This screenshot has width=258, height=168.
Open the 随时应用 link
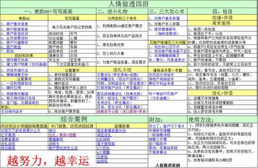pos(11,88)
